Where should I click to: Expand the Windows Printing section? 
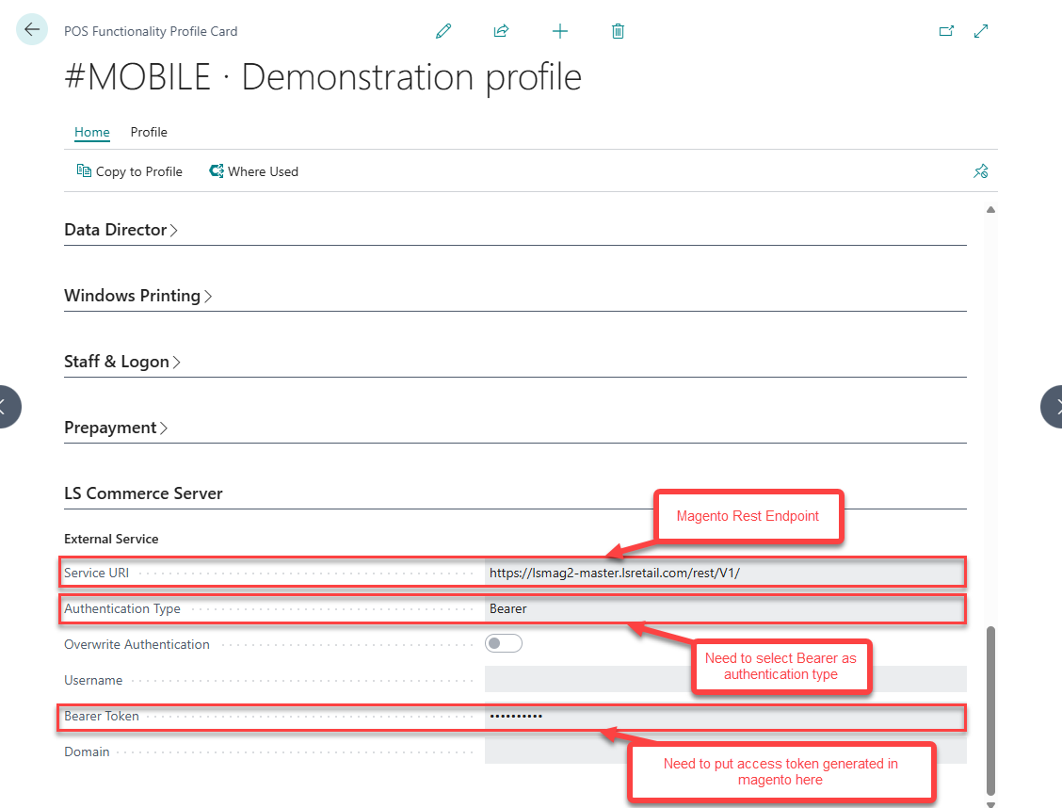click(x=137, y=296)
